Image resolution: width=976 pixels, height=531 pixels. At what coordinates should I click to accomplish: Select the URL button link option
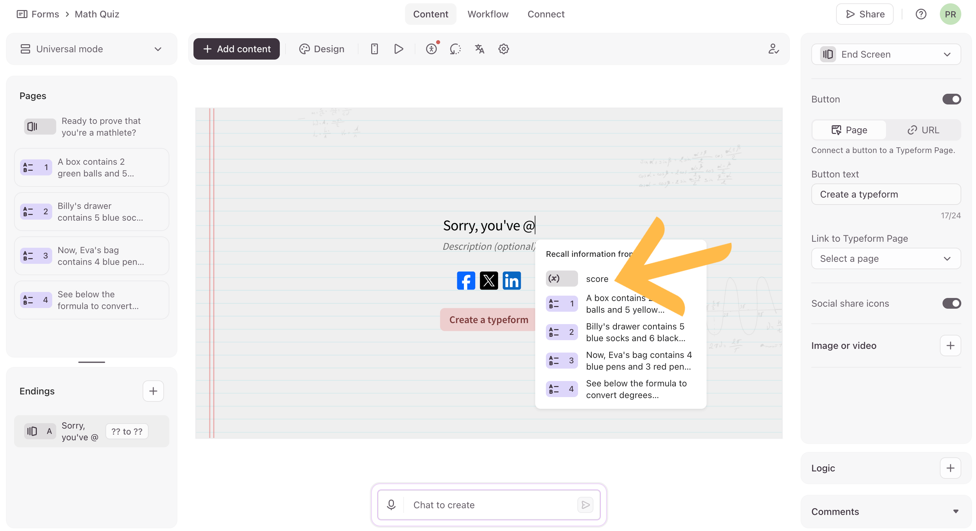[923, 130]
